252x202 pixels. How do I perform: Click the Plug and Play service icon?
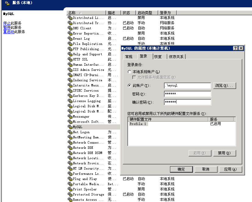tap(70, 179)
